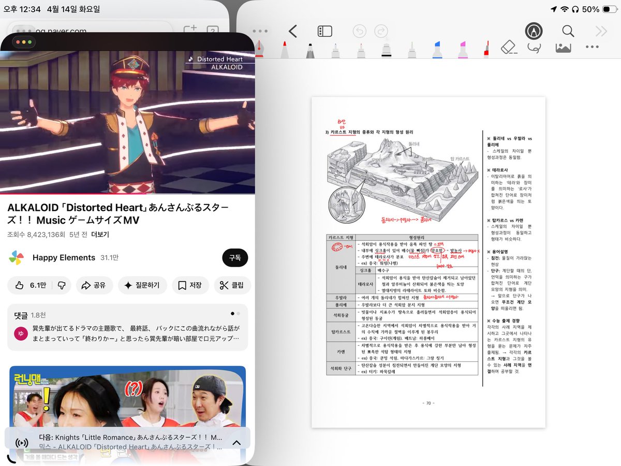Viewport: 621px width, 466px height.
Task: Tap the headphones status icon
Action: click(x=575, y=9)
